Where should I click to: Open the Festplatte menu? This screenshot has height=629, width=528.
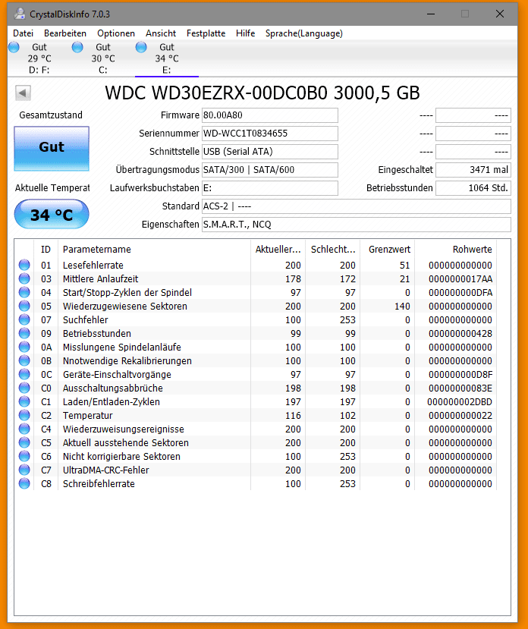point(206,33)
